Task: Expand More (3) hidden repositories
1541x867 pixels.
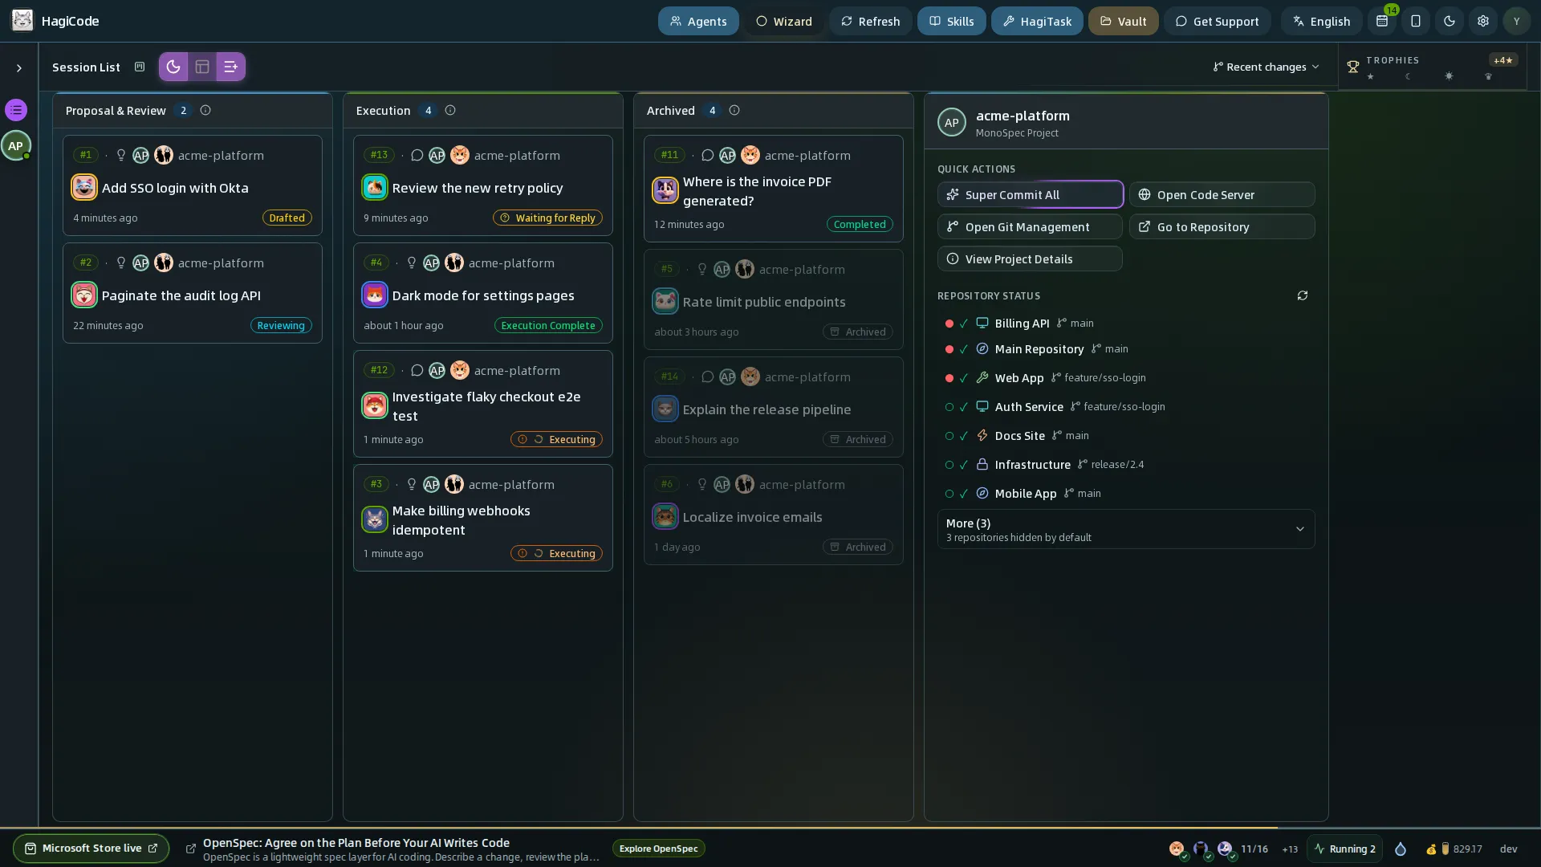Action: point(1126,529)
